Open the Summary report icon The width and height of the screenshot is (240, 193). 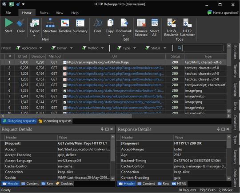tap(80, 23)
